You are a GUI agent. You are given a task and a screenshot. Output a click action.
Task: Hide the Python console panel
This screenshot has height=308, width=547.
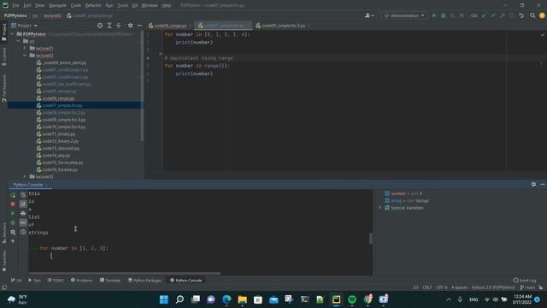(x=543, y=184)
